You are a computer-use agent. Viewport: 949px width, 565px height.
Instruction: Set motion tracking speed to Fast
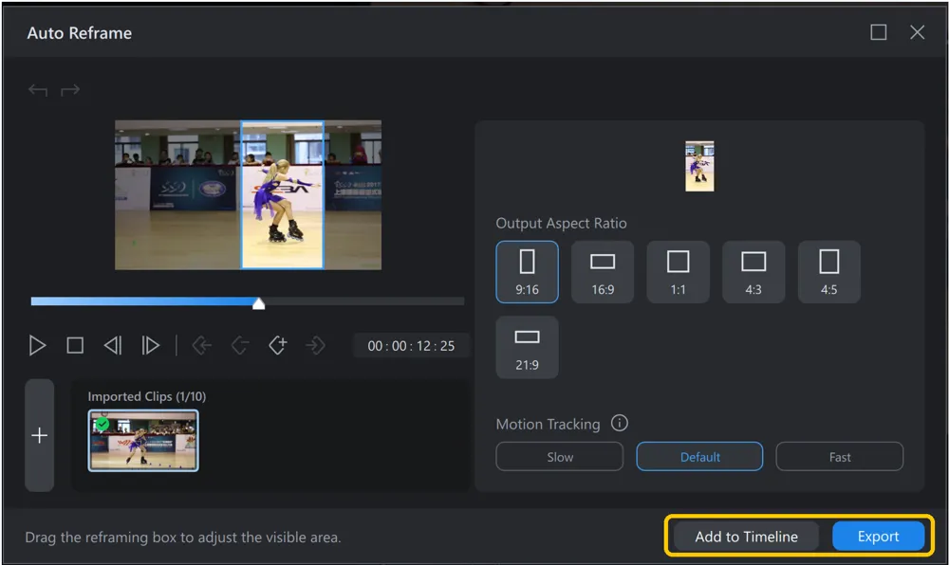pyautogui.click(x=840, y=457)
